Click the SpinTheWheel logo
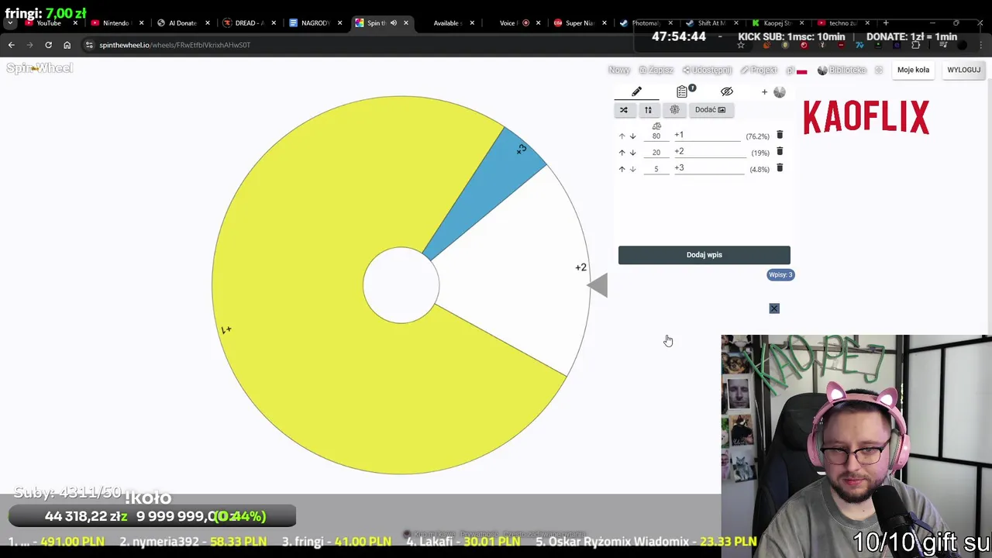The height and width of the screenshot is (558, 992). click(40, 68)
